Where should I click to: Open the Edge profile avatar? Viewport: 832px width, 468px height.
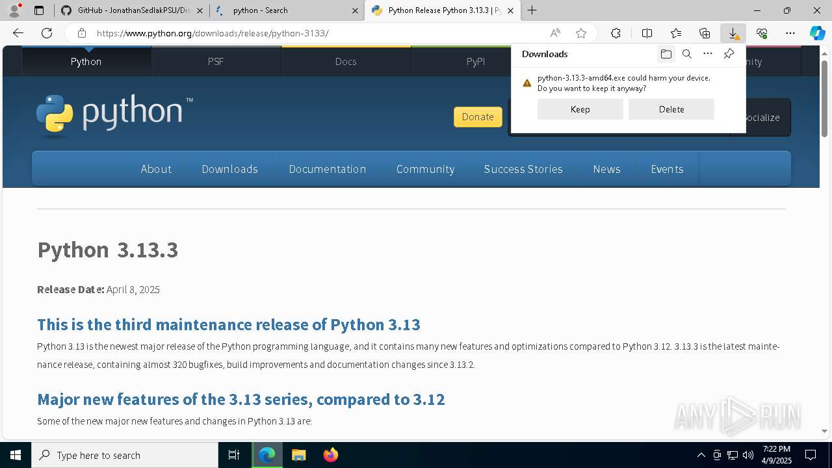14,10
